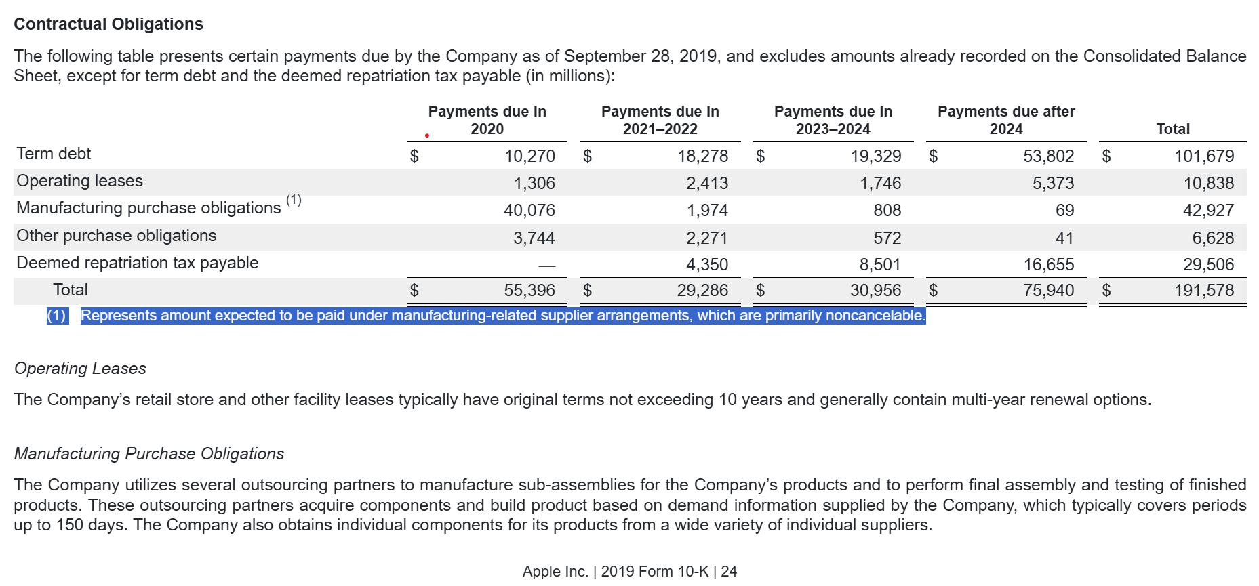Click operating leases value 1,746
This screenshot has height=586, width=1259.
[881, 184]
